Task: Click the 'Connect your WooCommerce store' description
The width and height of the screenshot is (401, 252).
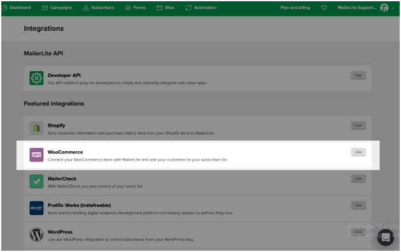Action: pos(137,159)
